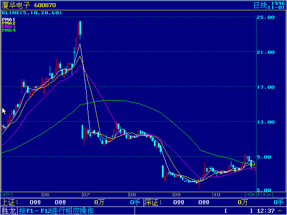This screenshot has height=215, width=287.
Task: Jump to the 09 month marker
Action: [177, 195]
